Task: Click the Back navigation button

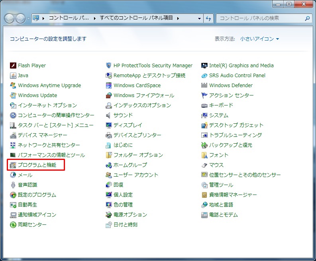Action: [x=9, y=18]
